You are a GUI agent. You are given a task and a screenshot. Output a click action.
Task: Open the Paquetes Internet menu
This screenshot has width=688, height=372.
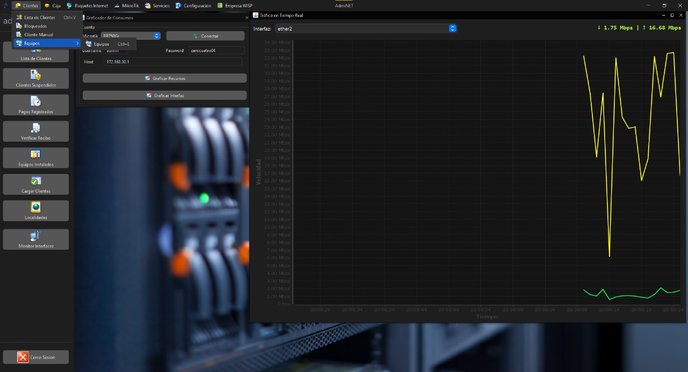tap(87, 5)
